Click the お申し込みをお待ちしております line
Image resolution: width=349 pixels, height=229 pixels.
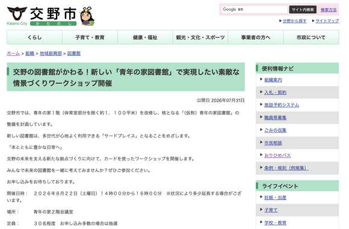point(42,182)
